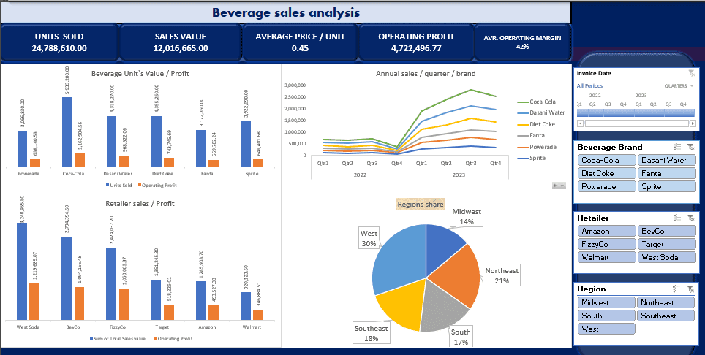Enable multi-select on Beverage Brand slicer
This screenshot has height=355, width=705.
click(x=677, y=147)
